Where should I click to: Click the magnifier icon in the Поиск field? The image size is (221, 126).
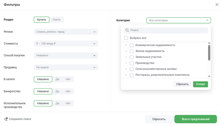(127, 30)
